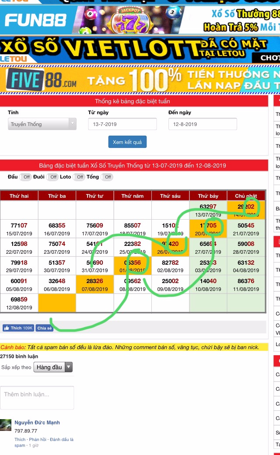Click result 85507 in Thứ năm column

(133, 225)
